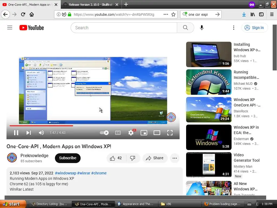Open the x86 folder from taskbar
277x208 pixels.
tap(179, 204)
